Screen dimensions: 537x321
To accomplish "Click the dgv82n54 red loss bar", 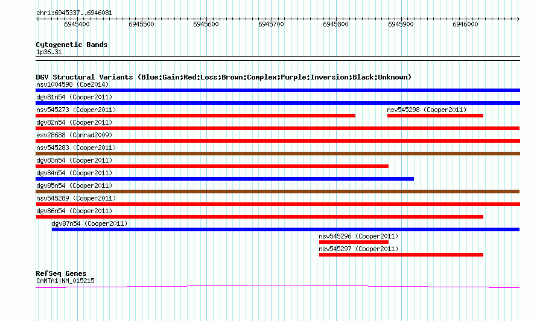I will (278, 128).
